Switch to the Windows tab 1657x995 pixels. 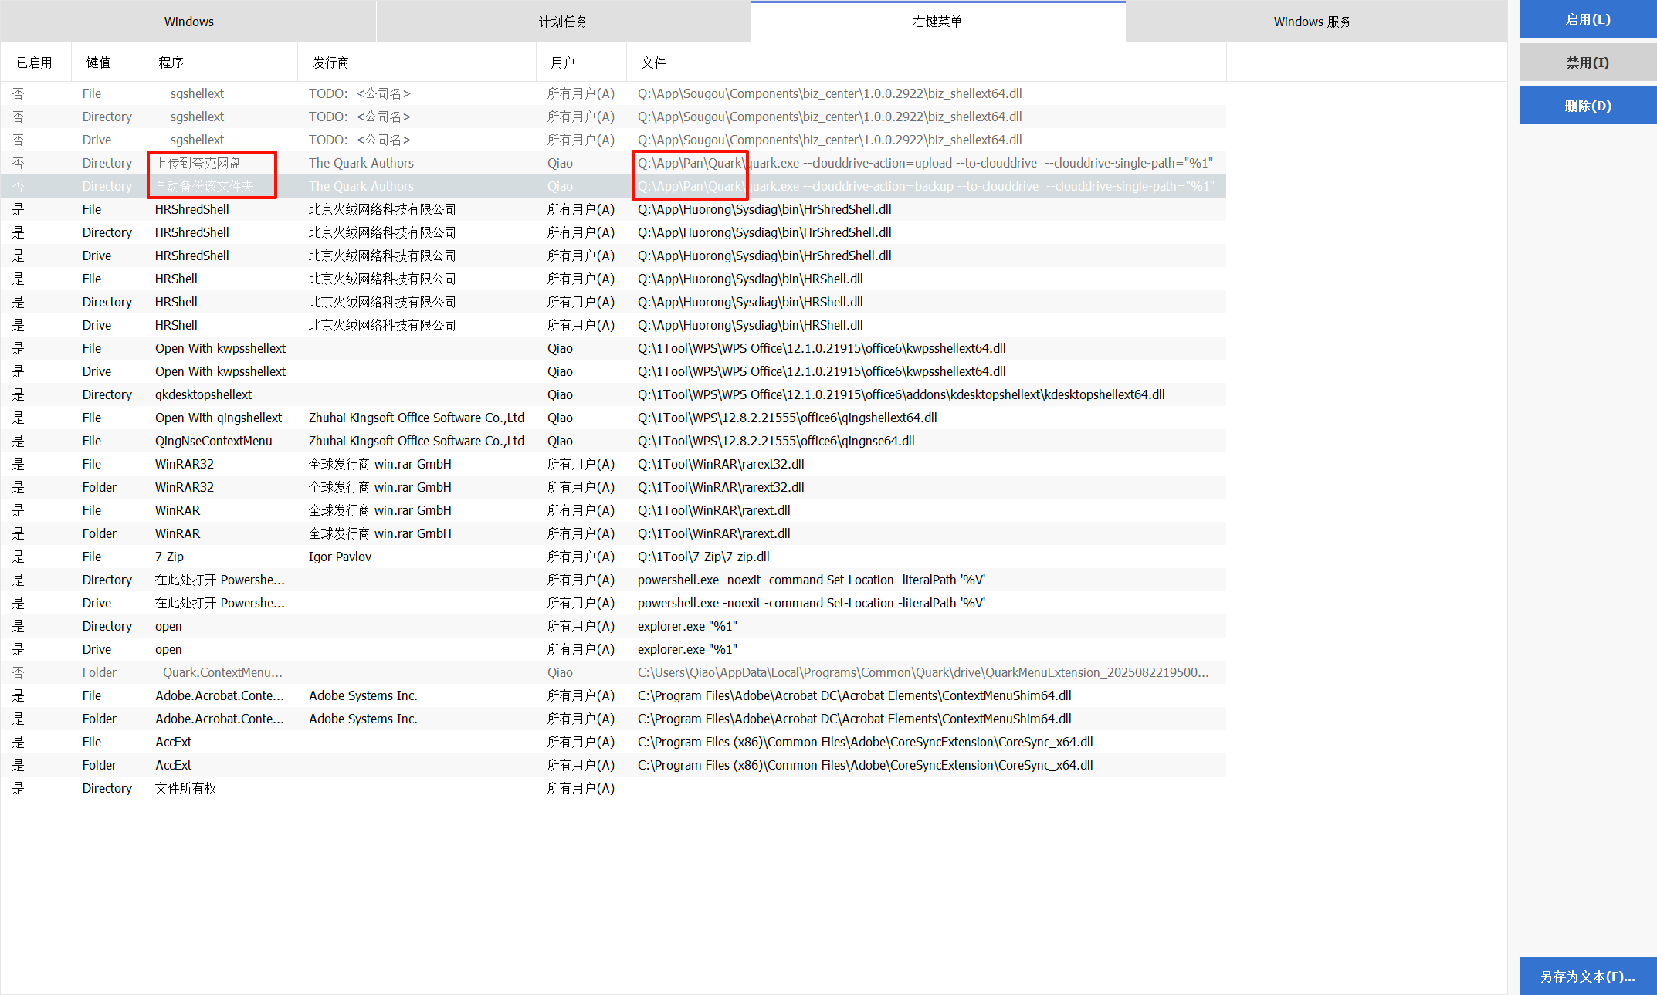[x=188, y=22]
